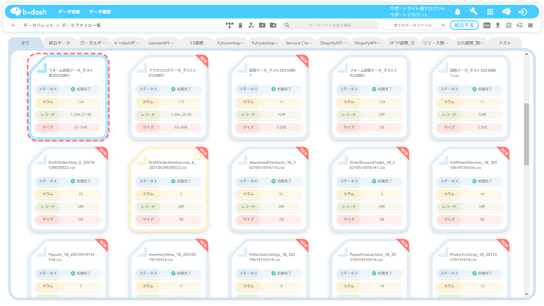
Task: Click file icon on AbandonedCheckouts card
Action: [x=243, y=160]
